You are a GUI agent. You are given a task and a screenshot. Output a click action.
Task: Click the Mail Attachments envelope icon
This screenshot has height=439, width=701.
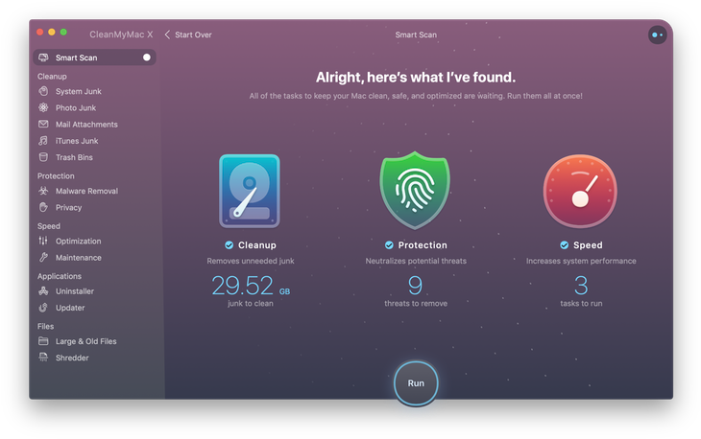coord(43,124)
